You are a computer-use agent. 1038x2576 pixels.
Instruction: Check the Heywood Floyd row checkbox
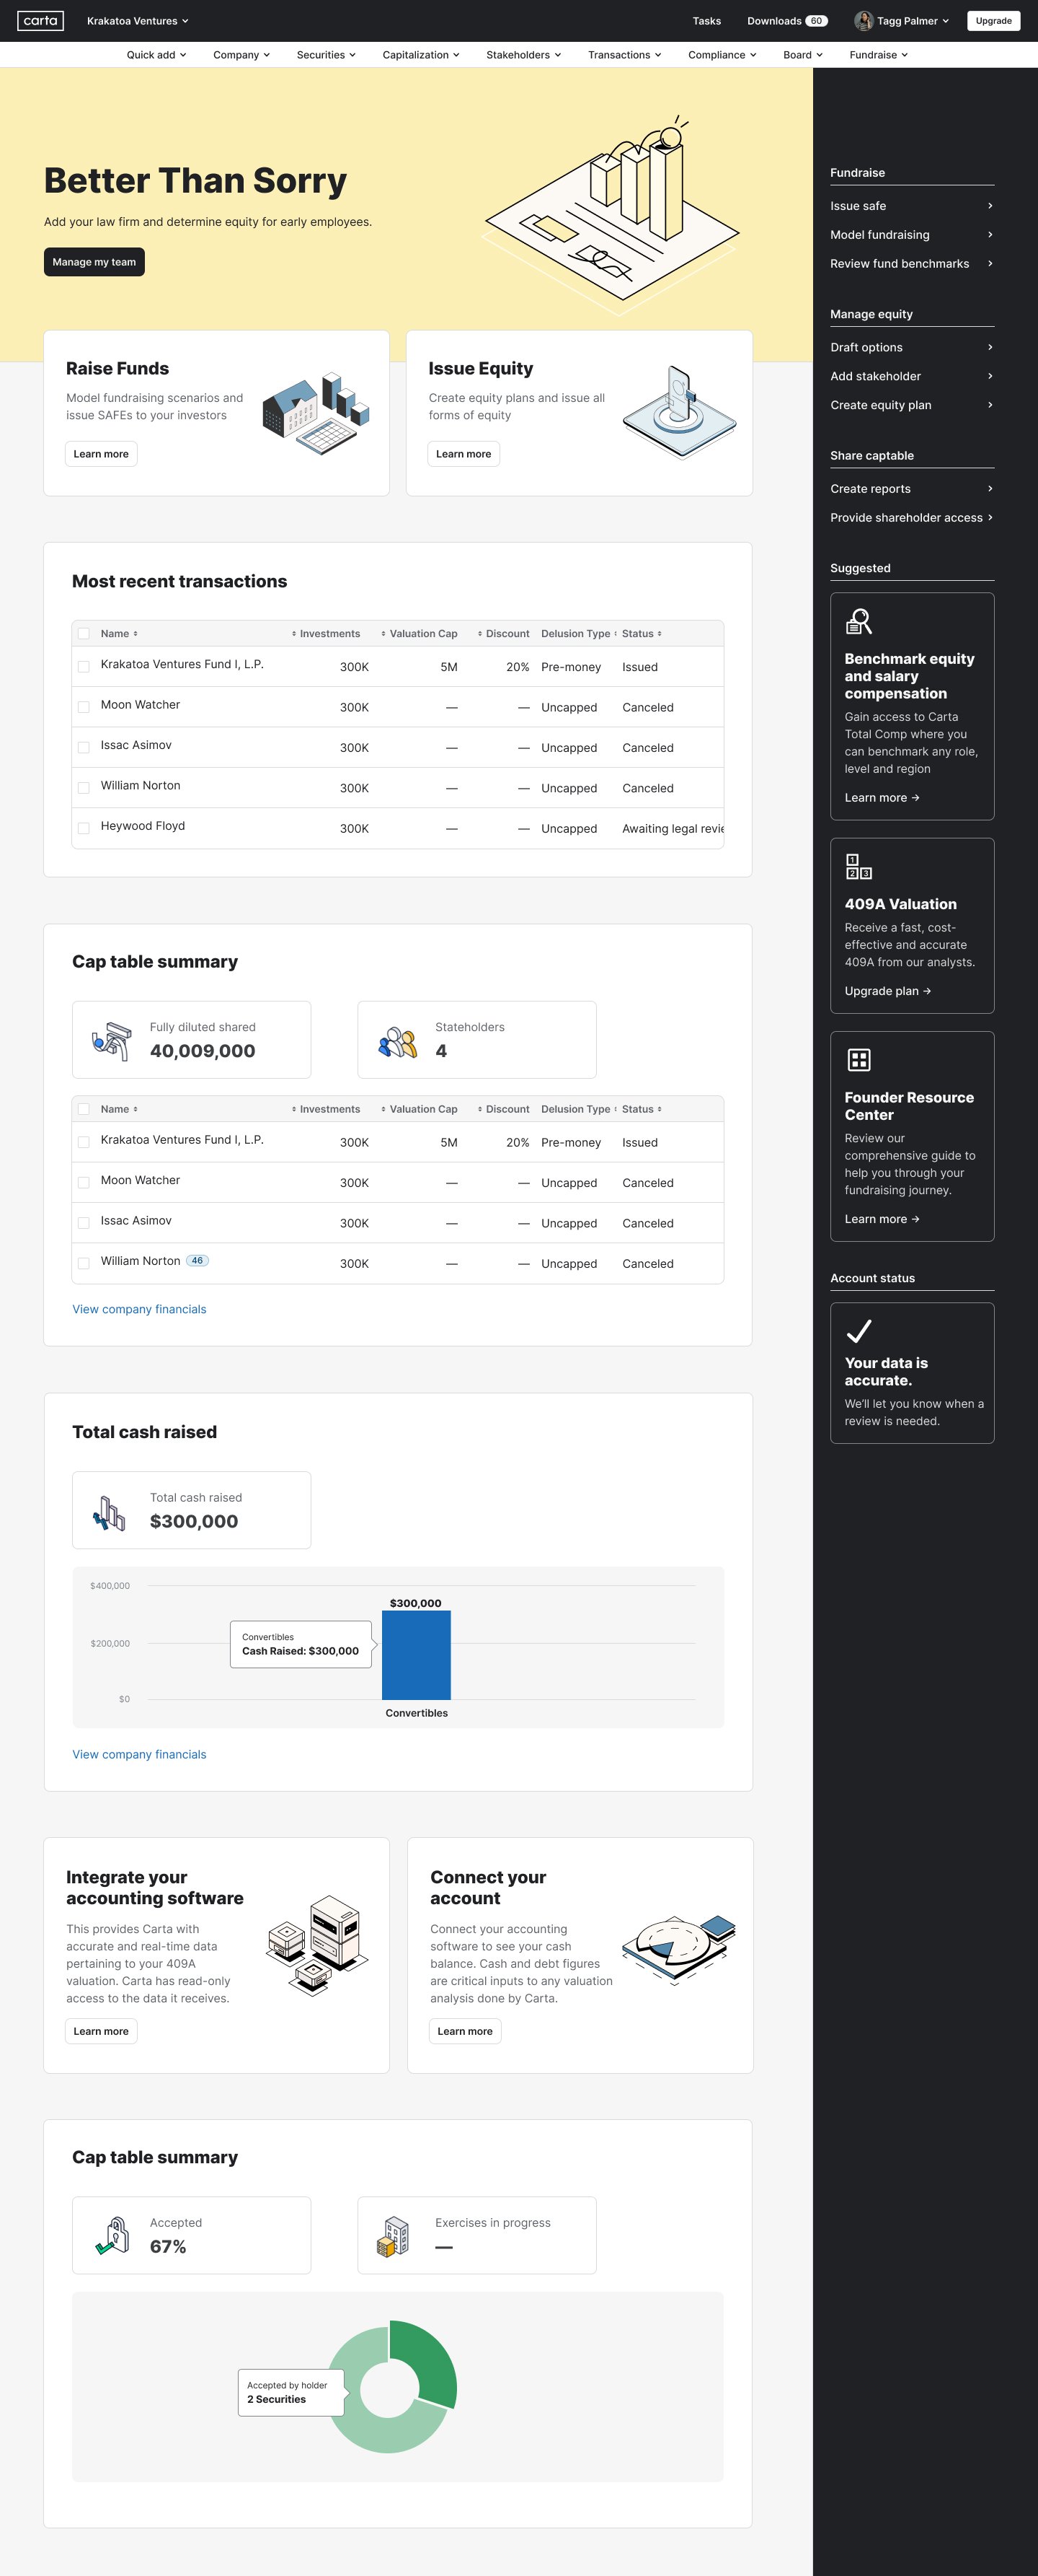coord(84,828)
